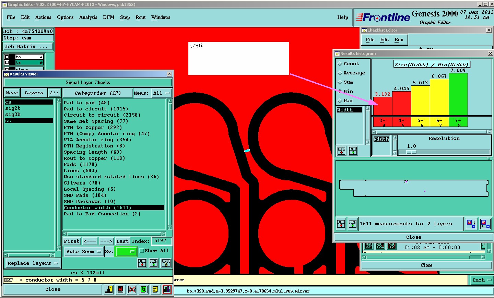Select 'Conductor width (1611)' category
The height and width of the screenshot is (298, 494).
tap(114, 208)
